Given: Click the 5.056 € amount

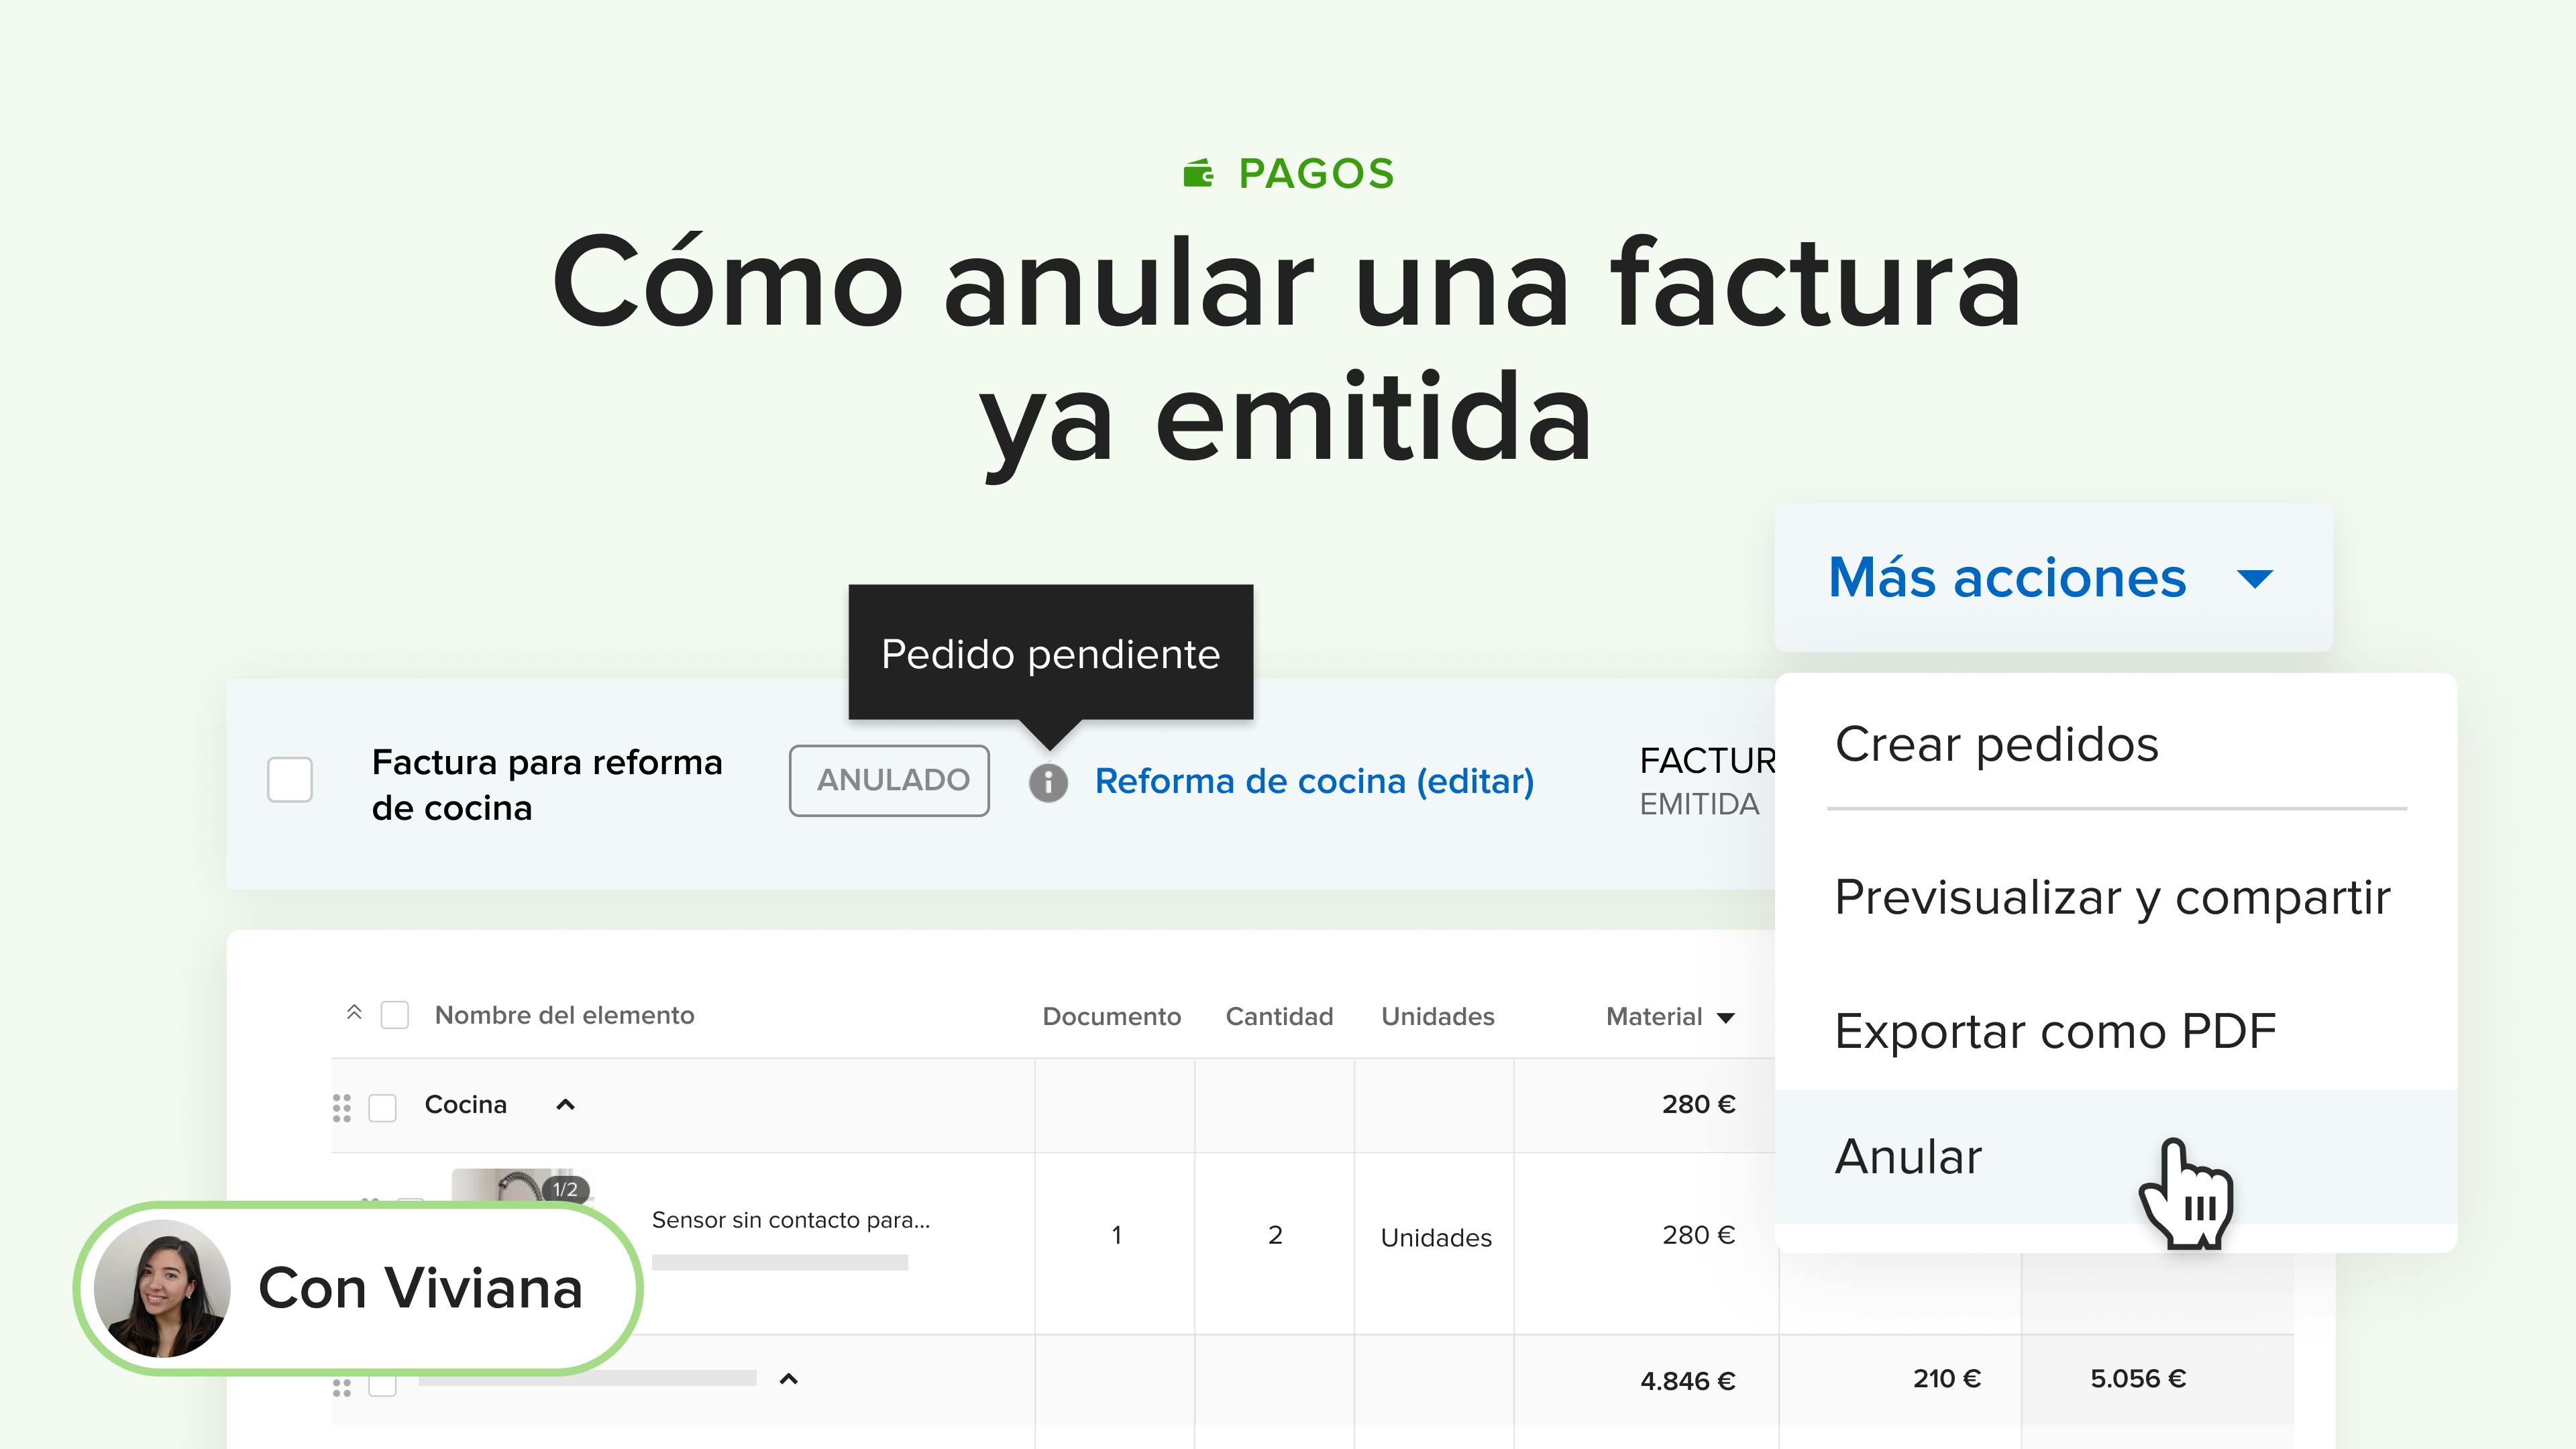Looking at the screenshot, I should point(2138,1379).
